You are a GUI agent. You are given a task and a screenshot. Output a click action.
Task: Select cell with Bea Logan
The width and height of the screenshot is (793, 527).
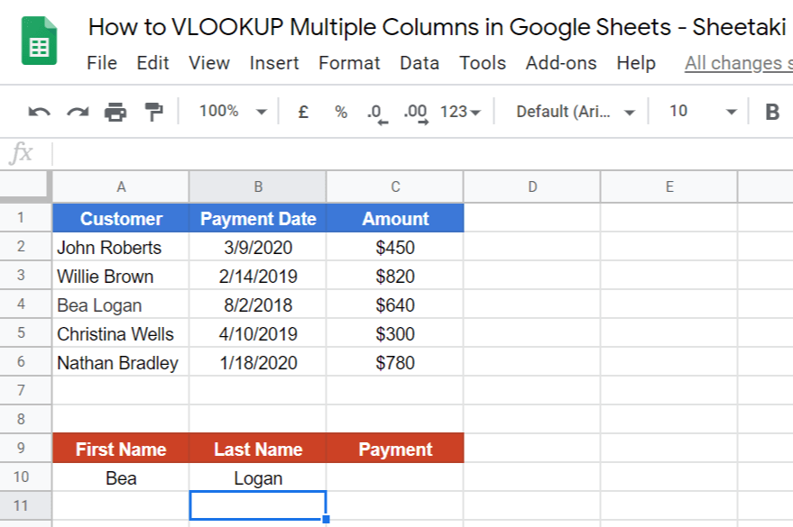point(121,304)
